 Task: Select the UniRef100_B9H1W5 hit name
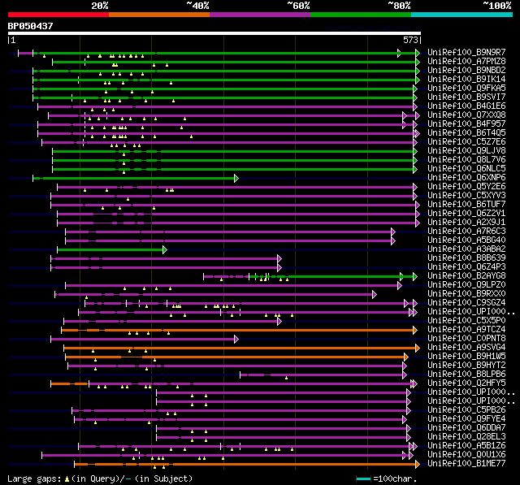tap(466, 357)
